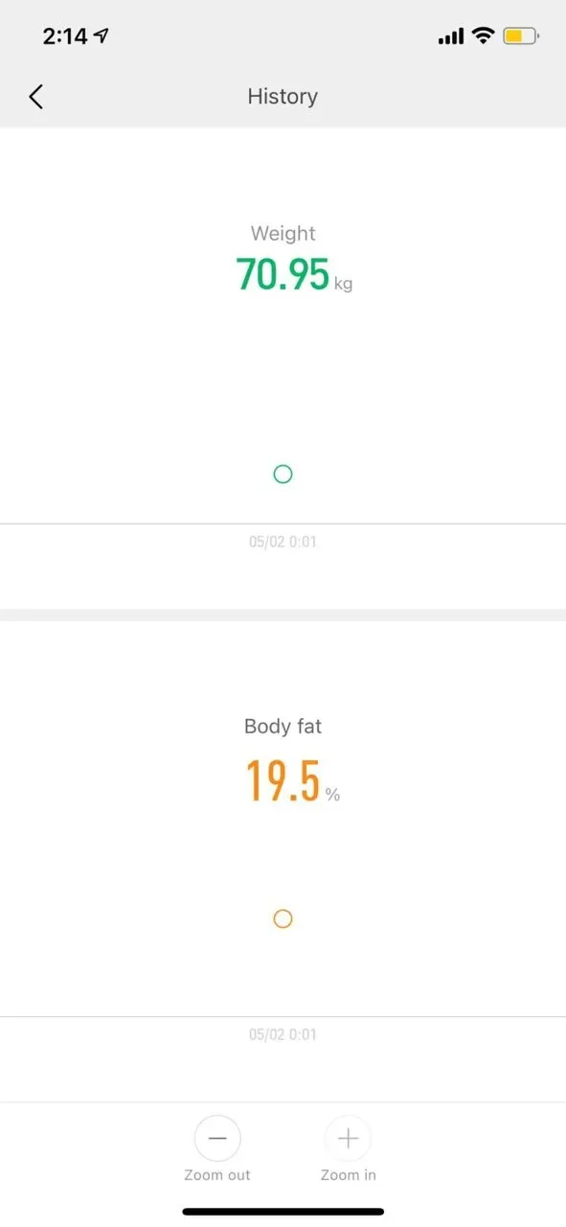The height and width of the screenshot is (1227, 566).
Task: Tap the Zoom out minus icon
Action: [x=217, y=1138]
